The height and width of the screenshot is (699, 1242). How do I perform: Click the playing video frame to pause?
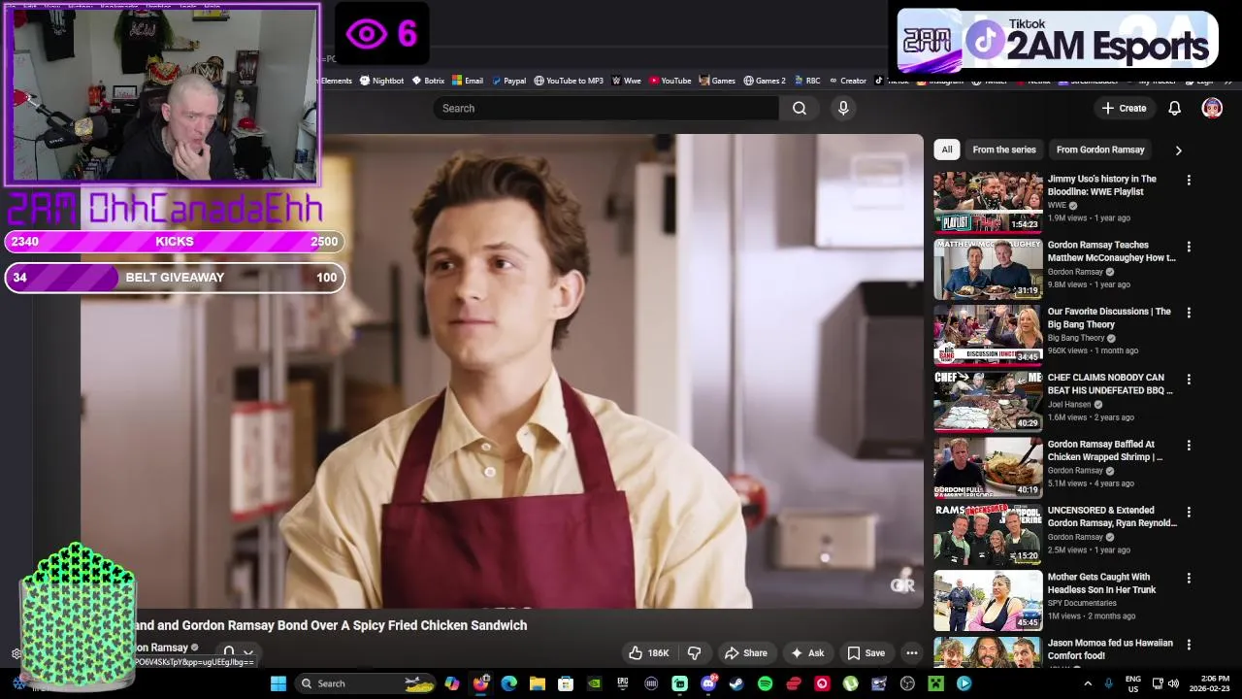pyautogui.click(x=502, y=371)
